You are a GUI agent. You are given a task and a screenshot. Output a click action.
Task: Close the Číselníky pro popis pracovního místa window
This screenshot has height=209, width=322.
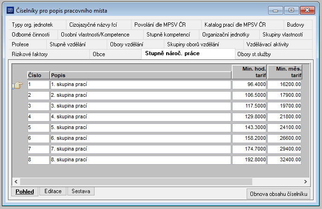click(307, 10)
